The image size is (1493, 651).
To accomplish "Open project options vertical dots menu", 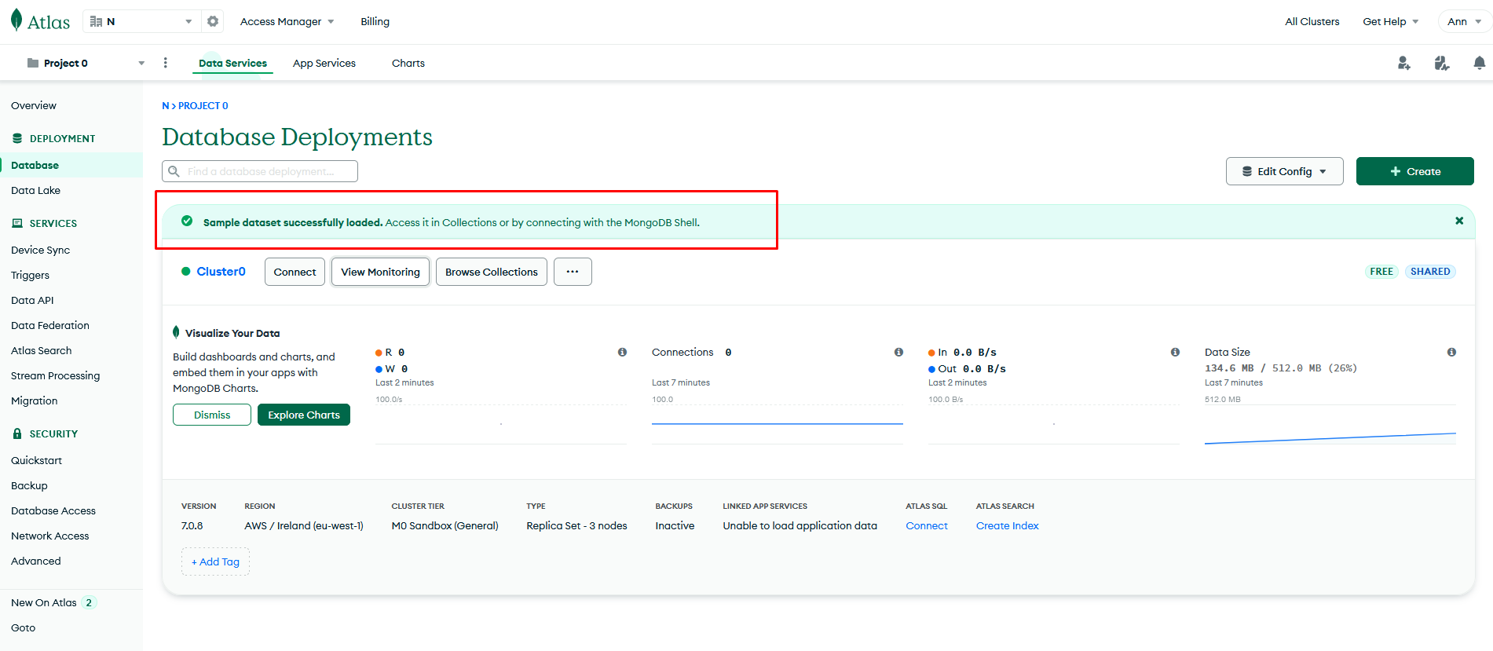I will pos(165,63).
